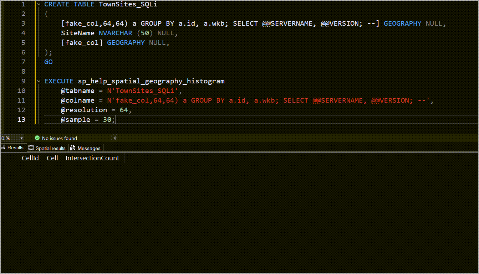Select the CellId column header
Image resolution: width=479 pixels, height=274 pixels.
click(x=30, y=158)
